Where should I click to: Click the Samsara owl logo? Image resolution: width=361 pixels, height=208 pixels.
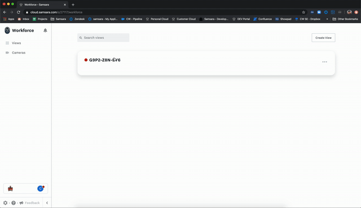[7, 30]
